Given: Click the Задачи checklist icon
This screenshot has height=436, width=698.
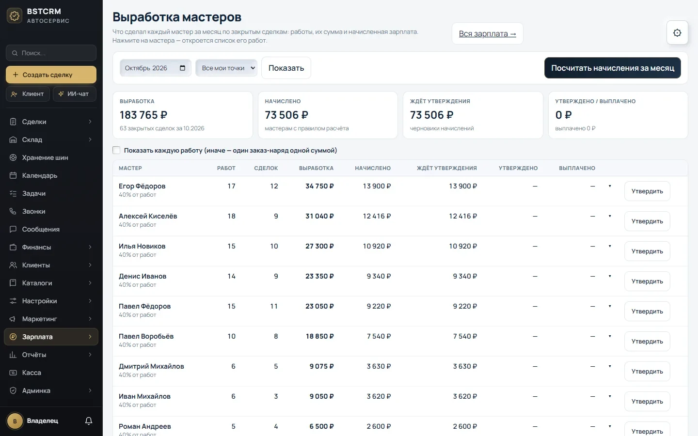Looking at the screenshot, I should tap(13, 193).
